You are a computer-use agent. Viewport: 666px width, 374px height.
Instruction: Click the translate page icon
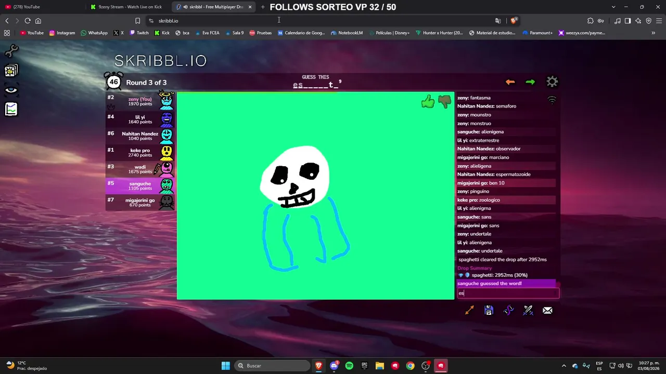[498, 21]
